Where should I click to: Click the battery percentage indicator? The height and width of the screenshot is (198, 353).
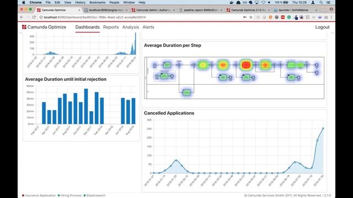pyautogui.click(x=281, y=2)
